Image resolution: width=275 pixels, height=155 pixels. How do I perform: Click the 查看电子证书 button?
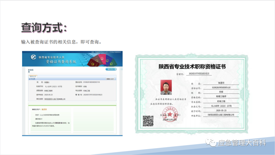(110, 79)
